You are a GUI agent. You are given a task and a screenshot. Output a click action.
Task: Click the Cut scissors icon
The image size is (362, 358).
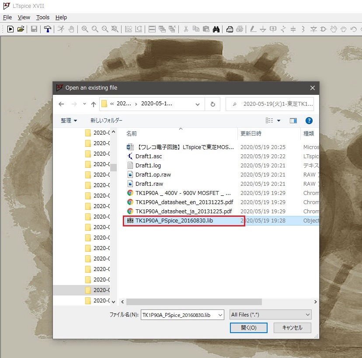186,29
